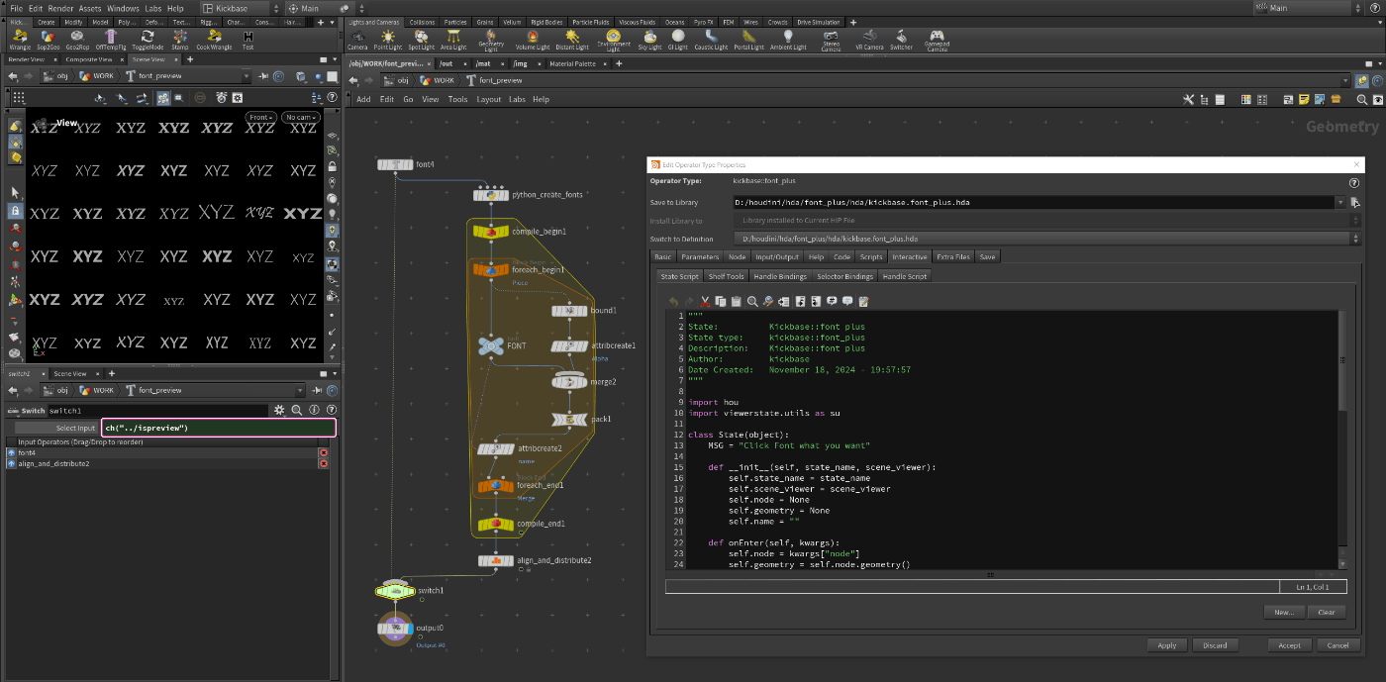Create a VR Camera from shelf
The width and height of the screenshot is (1386, 682).
pyautogui.click(x=869, y=40)
